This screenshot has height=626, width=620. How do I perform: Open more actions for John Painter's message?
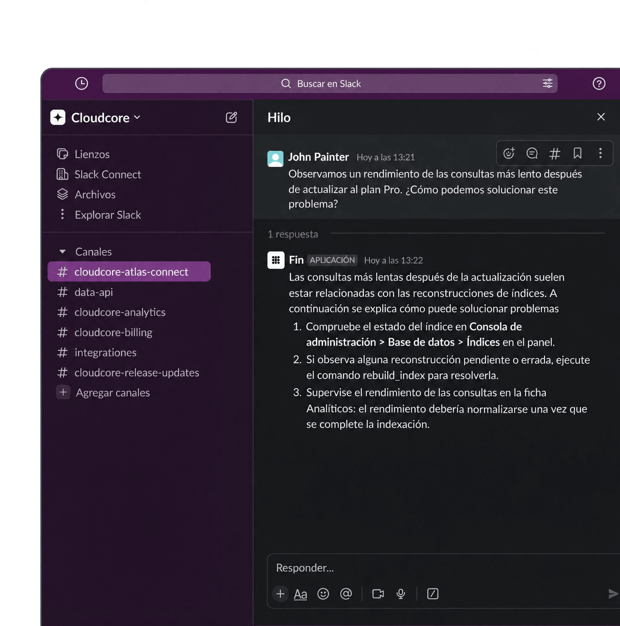[600, 153]
